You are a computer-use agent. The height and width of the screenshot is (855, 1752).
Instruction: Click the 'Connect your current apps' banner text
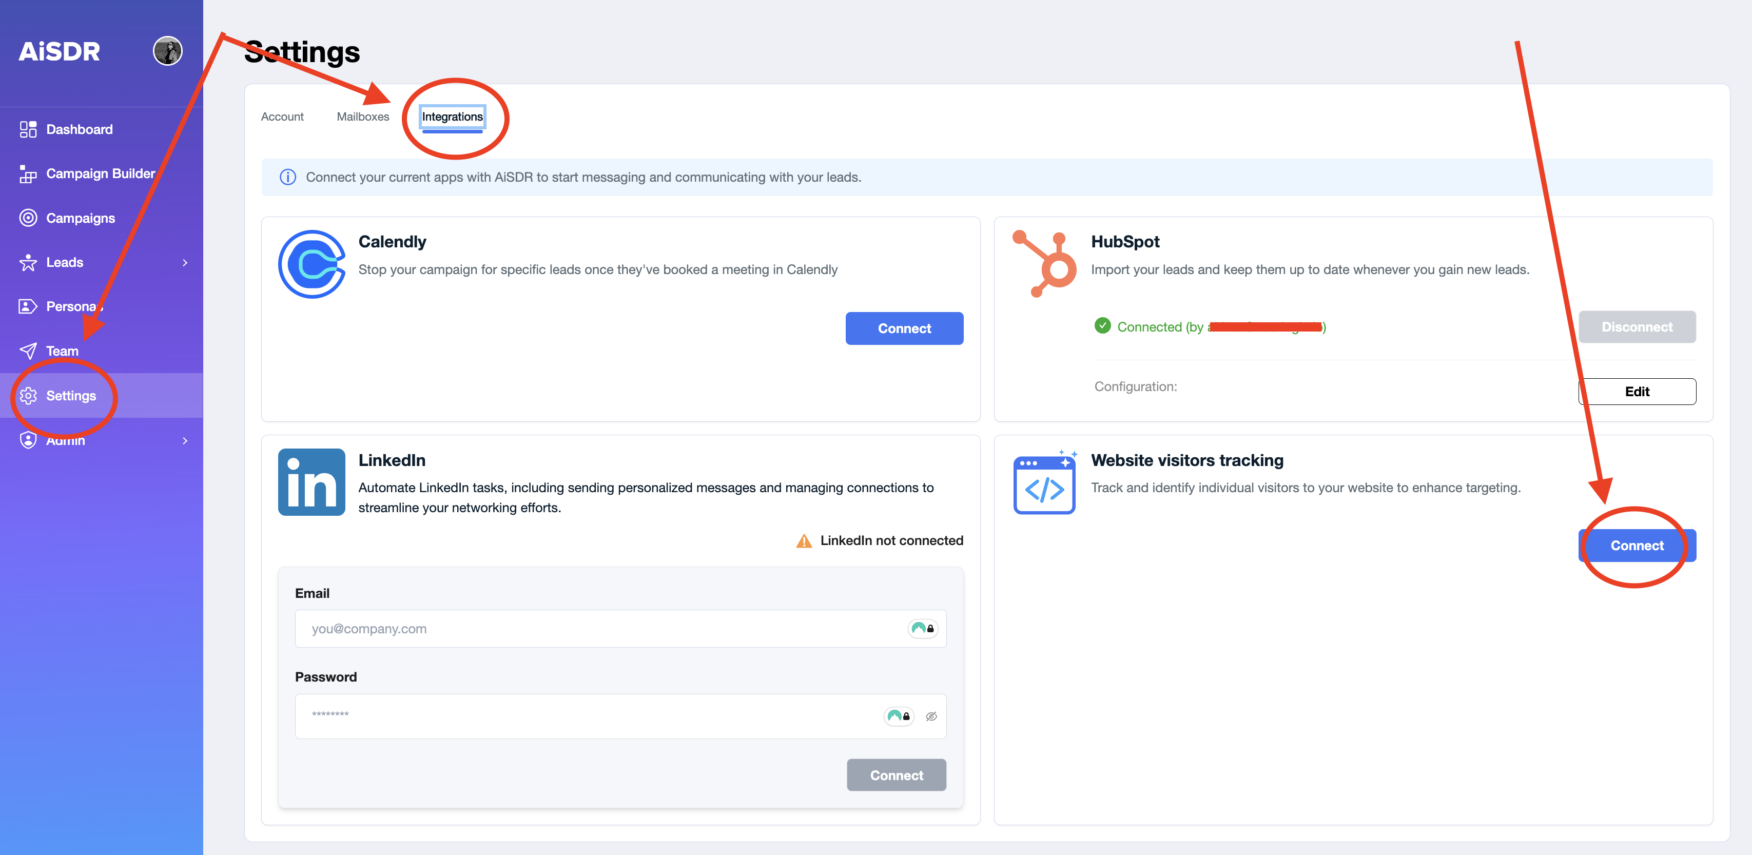(x=583, y=177)
